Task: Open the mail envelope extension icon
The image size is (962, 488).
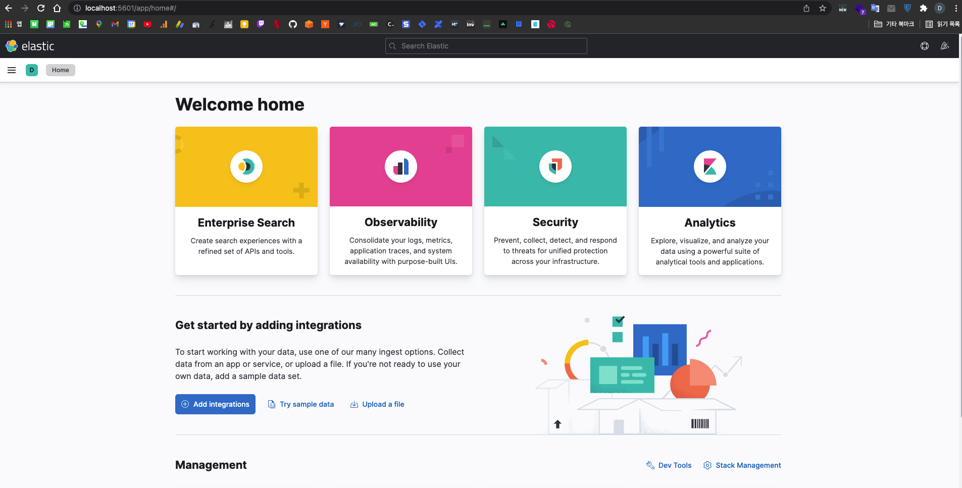Action: (x=891, y=8)
